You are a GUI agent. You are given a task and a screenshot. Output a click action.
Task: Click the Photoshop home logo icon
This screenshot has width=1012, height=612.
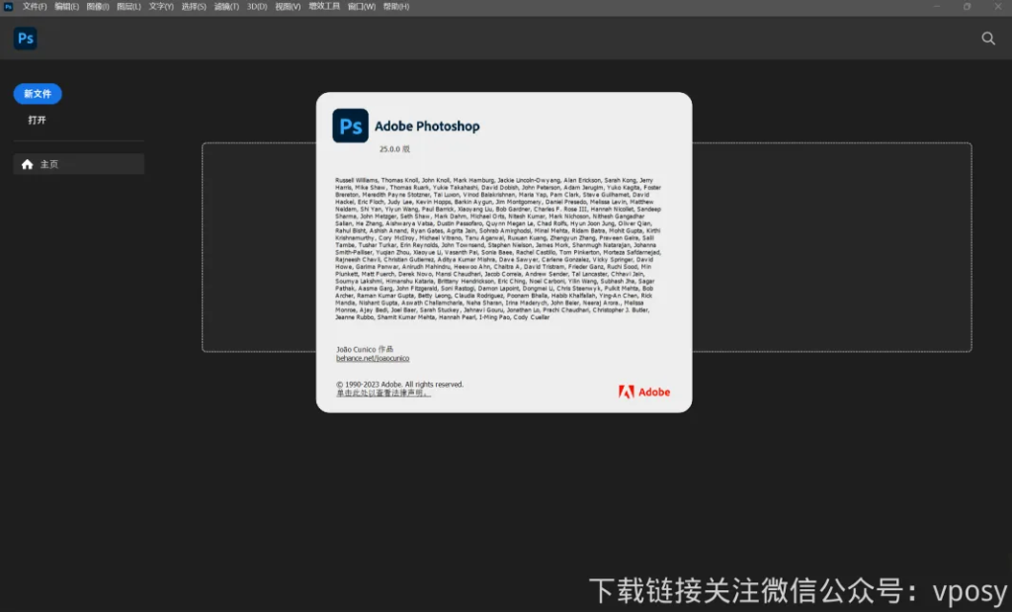[x=25, y=39]
